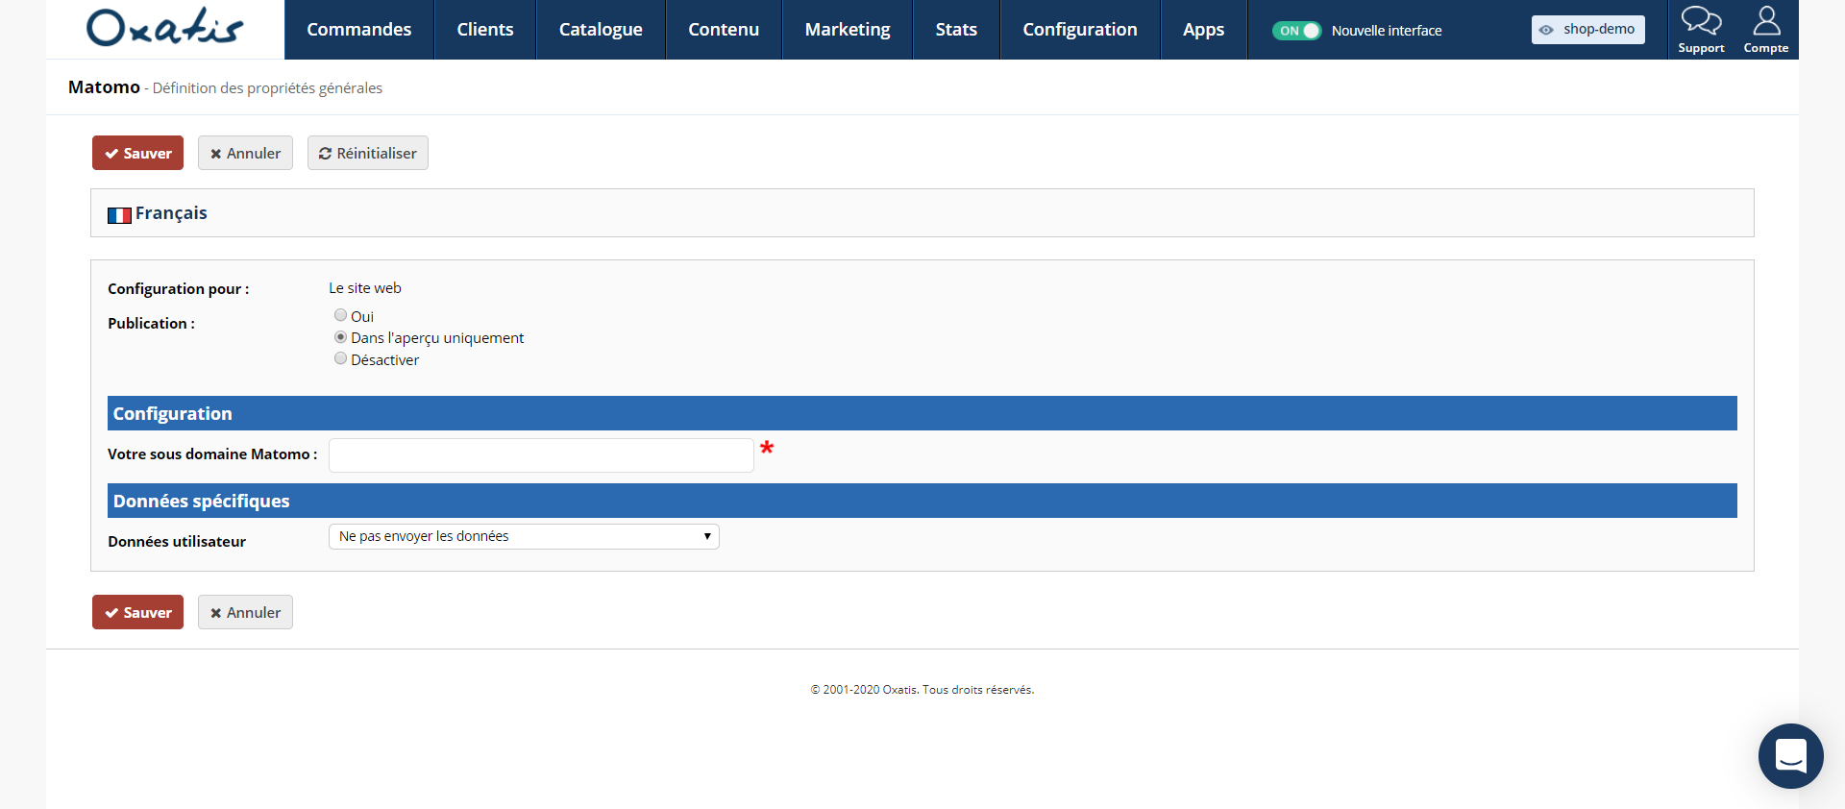Open the Commandes menu
This screenshot has width=1845, height=809.
point(359,30)
